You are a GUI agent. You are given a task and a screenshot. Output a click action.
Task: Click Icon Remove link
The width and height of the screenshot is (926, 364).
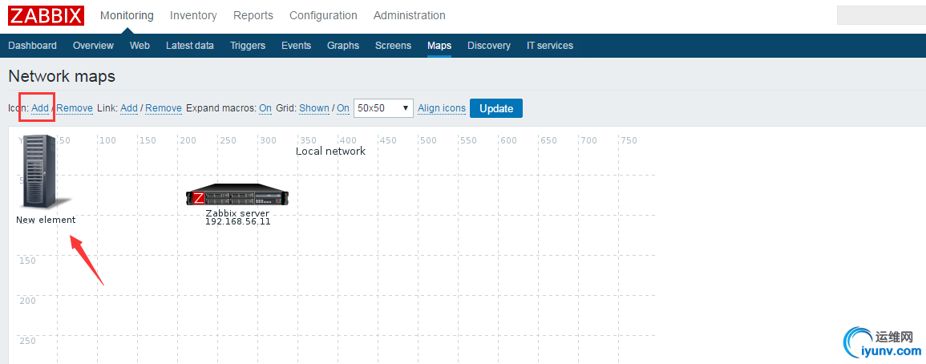pos(75,108)
